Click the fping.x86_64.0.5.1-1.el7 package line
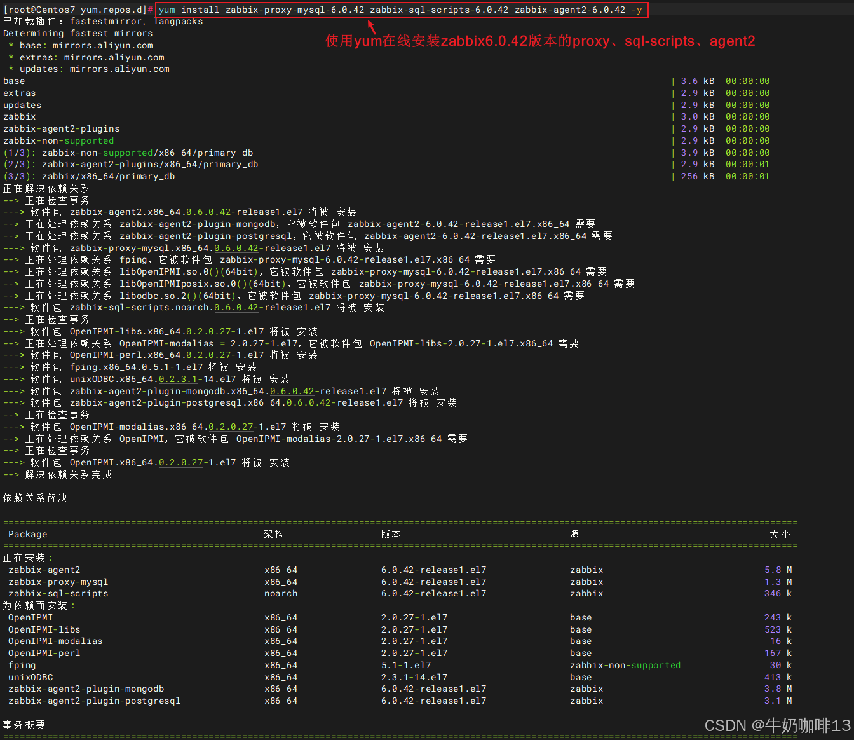 130,367
